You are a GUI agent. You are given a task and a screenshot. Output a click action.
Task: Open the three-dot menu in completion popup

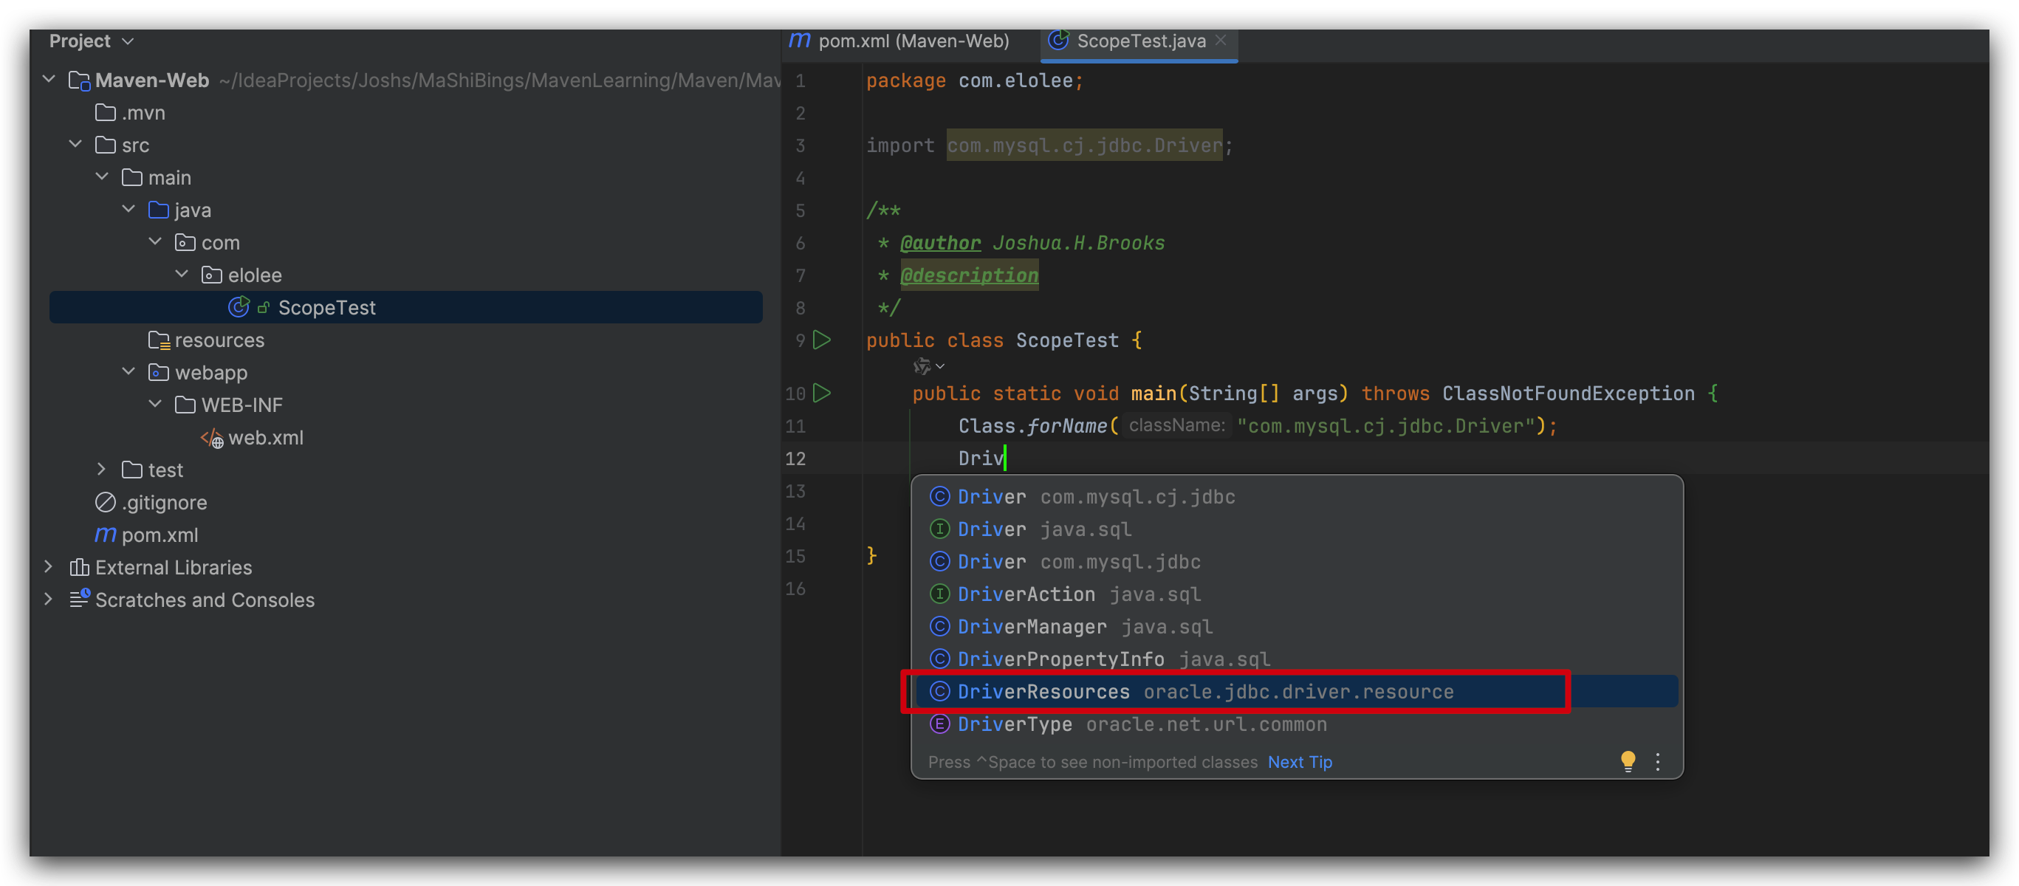[x=1658, y=761]
